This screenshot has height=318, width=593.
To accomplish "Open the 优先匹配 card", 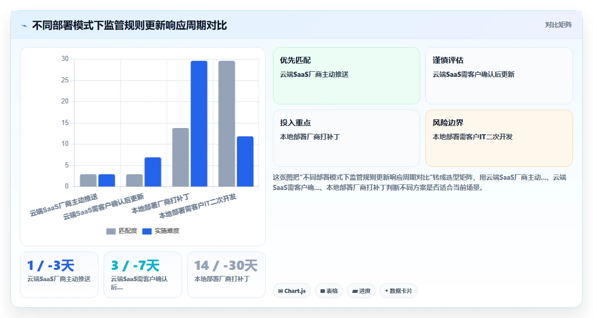I will (346, 76).
